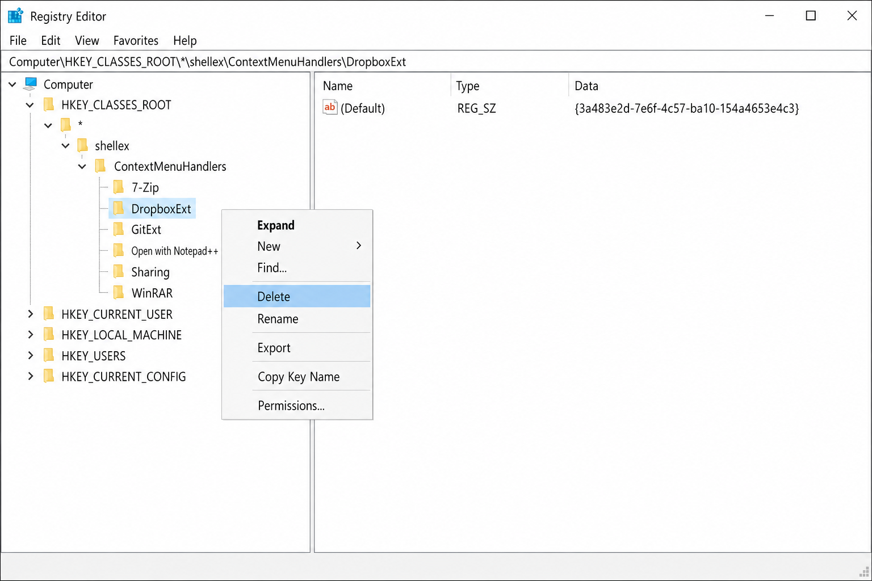Image resolution: width=872 pixels, height=581 pixels.
Task: Click the shellex folder icon
Action: (x=83, y=145)
